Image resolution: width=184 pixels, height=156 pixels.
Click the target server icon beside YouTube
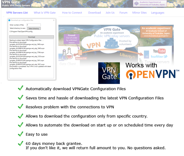pyautogui.click(x=146, y=54)
